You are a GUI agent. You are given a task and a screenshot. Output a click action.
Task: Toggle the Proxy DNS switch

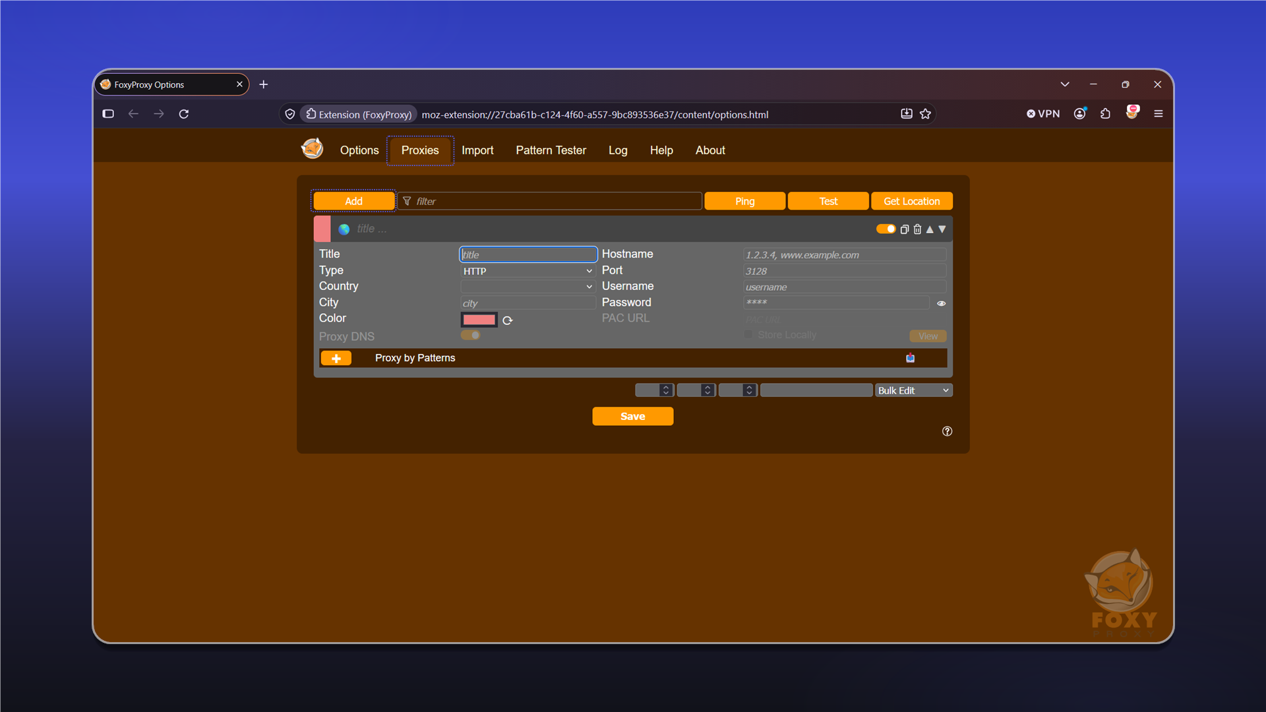pos(471,336)
